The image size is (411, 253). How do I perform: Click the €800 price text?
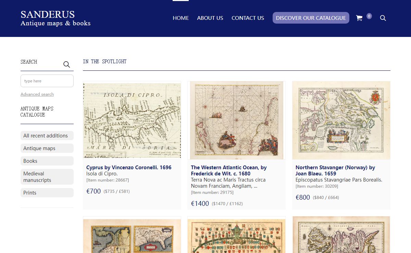pos(303,198)
